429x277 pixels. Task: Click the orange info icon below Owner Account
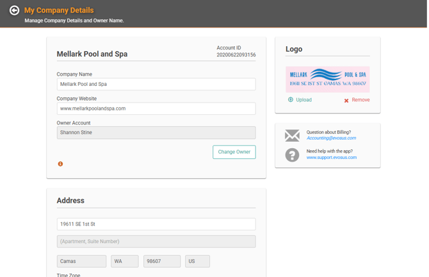60,164
